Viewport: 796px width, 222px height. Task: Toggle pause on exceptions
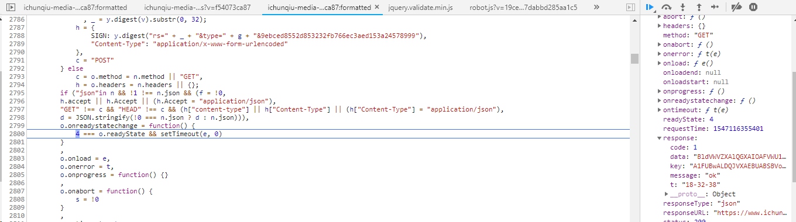tap(753, 8)
